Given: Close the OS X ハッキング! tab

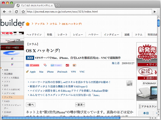Looking at the screenshot, I should [52, 6].
